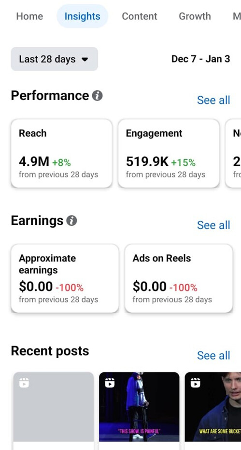Image resolution: width=241 pixels, height=450 pixels.
Task: Tap reel icon on grey placeholder post
Action: [x=24, y=382]
